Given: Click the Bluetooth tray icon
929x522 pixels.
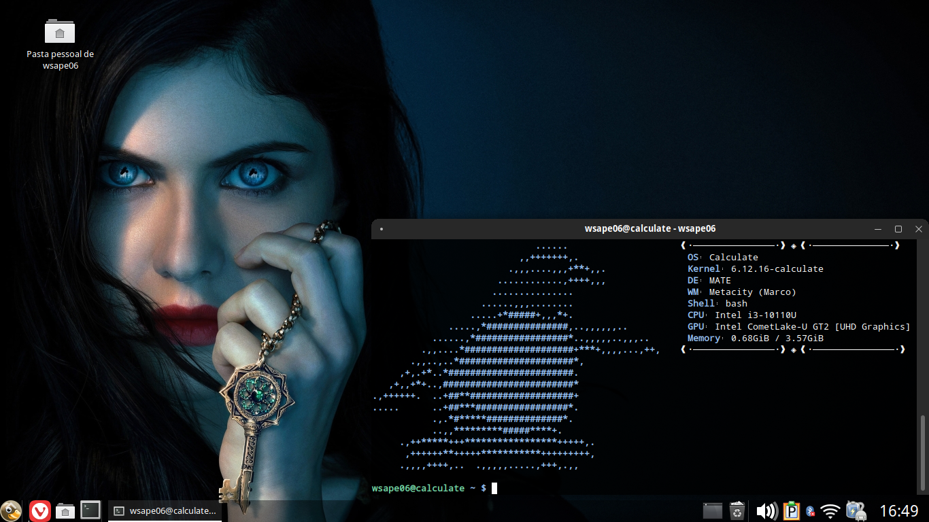Looking at the screenshot, I should (811, 510).
